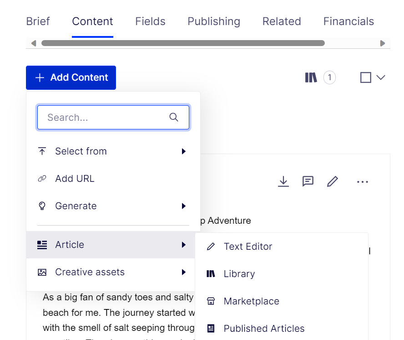Screen dimensions: 404x340
Task: Click the magnifier icon in search box
Action: (174, 118)
